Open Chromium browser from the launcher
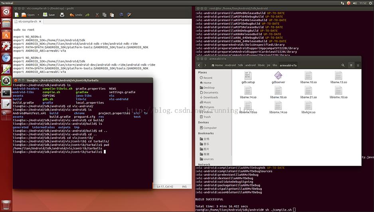 pos(6,58)
